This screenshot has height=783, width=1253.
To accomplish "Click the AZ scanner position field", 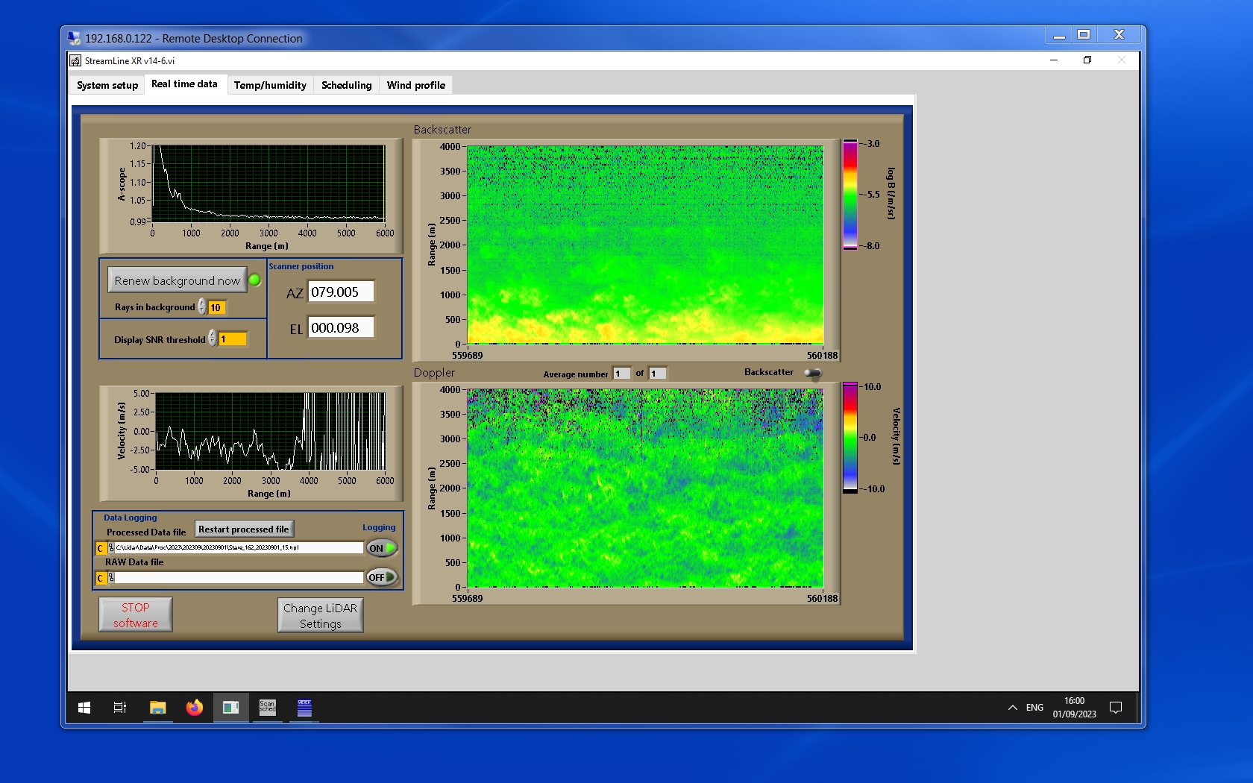I will tap(341, 292).
